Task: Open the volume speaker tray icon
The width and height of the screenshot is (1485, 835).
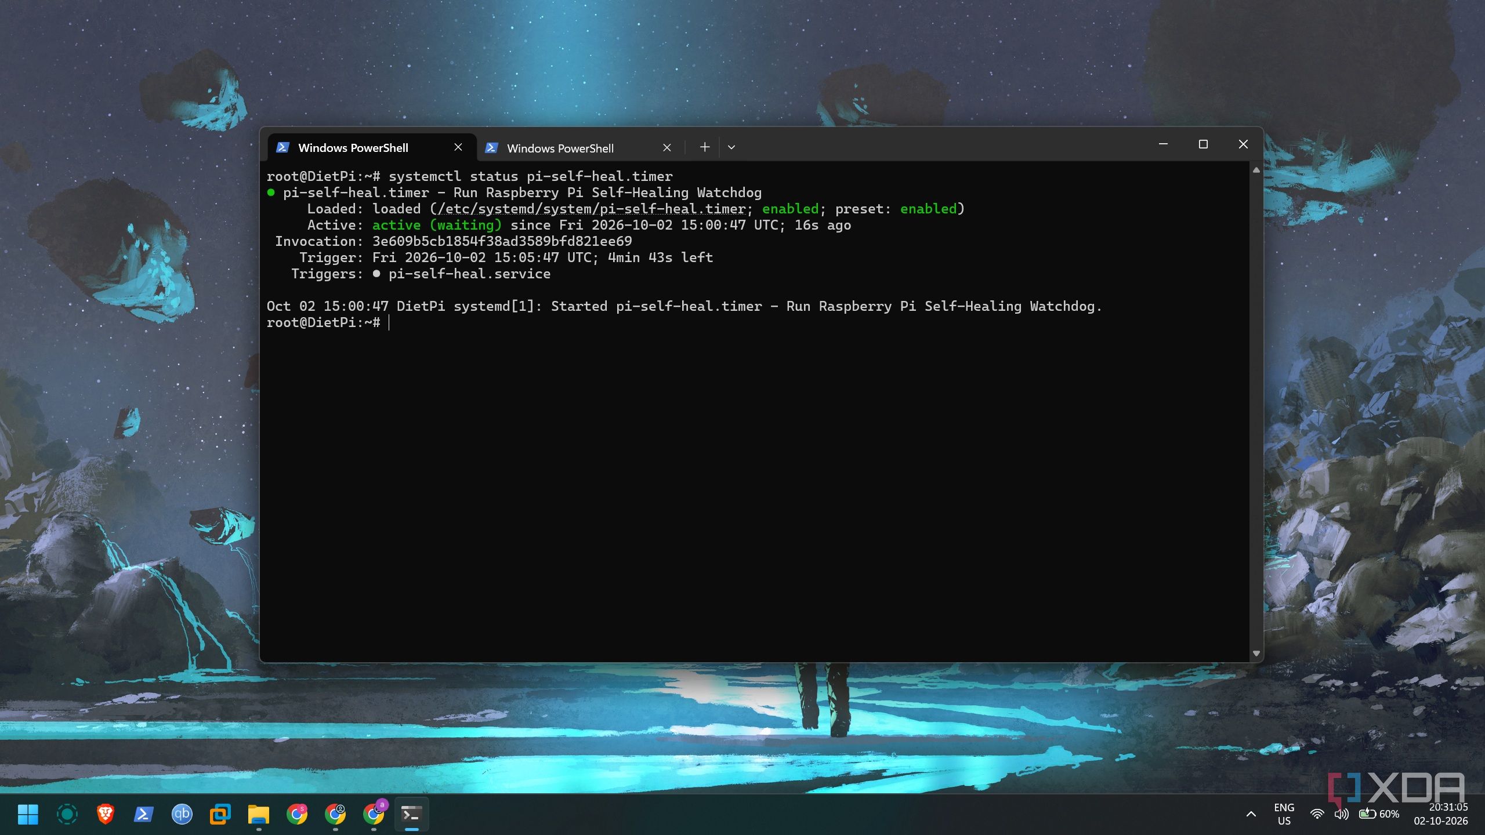Action: tap(1341, 814)
